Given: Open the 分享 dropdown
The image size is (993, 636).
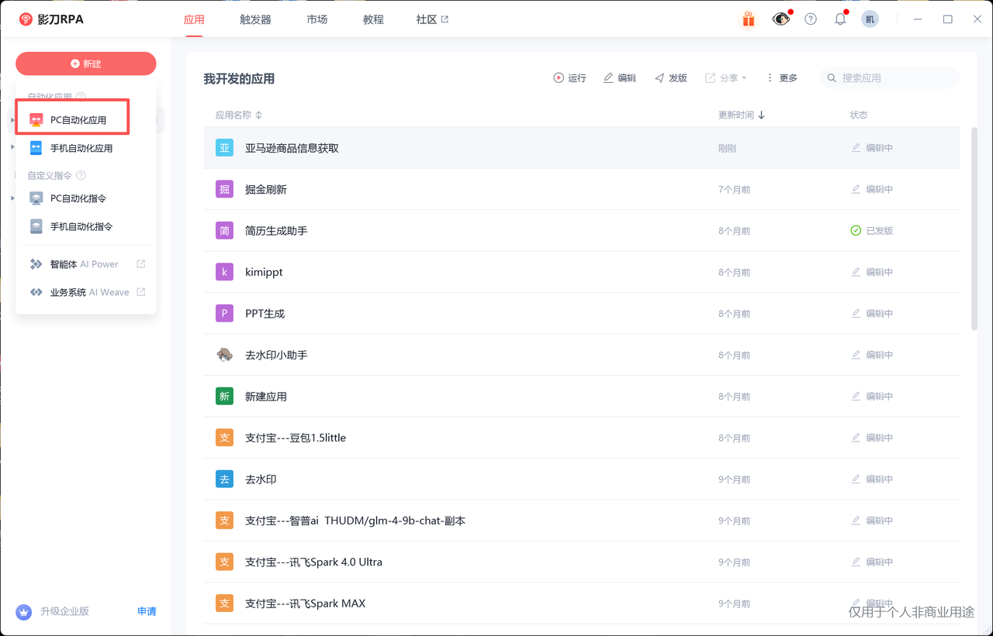Looking at the screenshot, I should coord(725,78).
